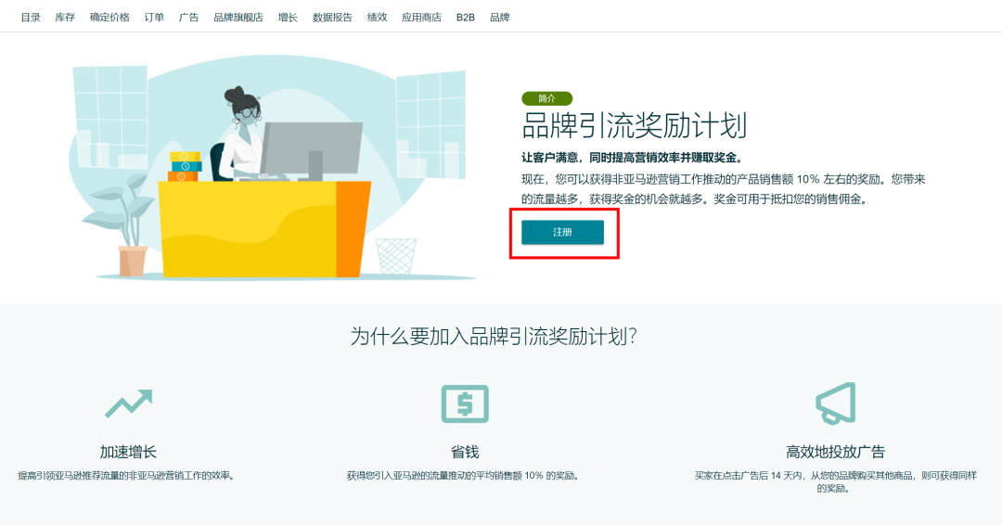Click the green 简介 badge
Screen dimensions: 1002x525
click(x=547, y=98)
